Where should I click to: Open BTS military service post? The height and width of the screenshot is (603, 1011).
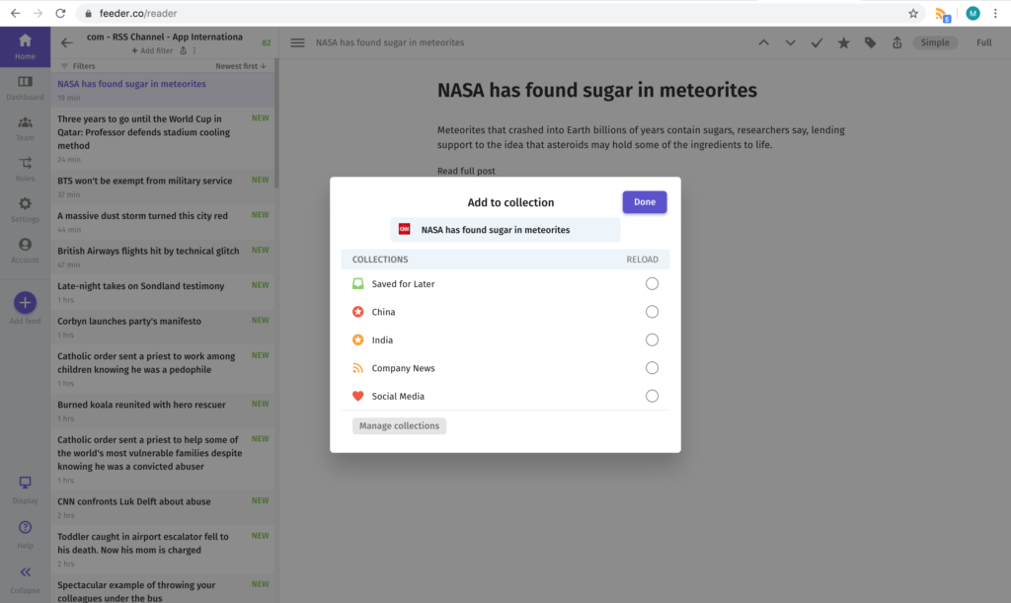point(163,187)
